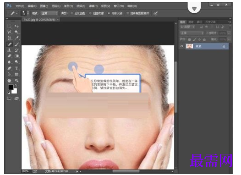Viewport: 241px width, 175px height.
Task: Hide the 背景 layer eye icon
Action: pos(182,46)
